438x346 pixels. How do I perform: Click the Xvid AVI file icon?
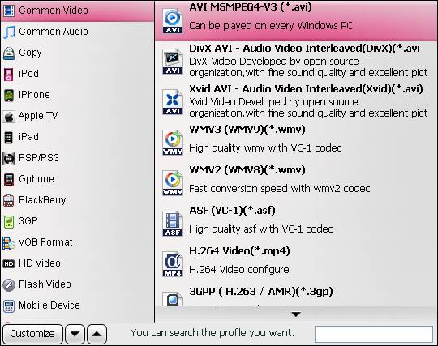[x=173, y=102]
